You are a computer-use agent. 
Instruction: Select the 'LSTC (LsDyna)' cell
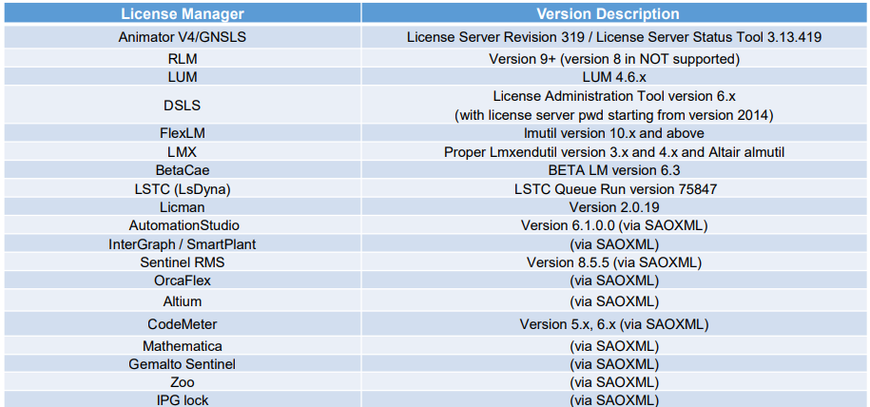[183, 189]
